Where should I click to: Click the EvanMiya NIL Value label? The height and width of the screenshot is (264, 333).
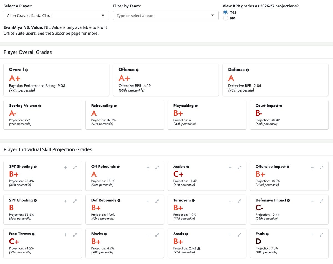tap(23, 27)
